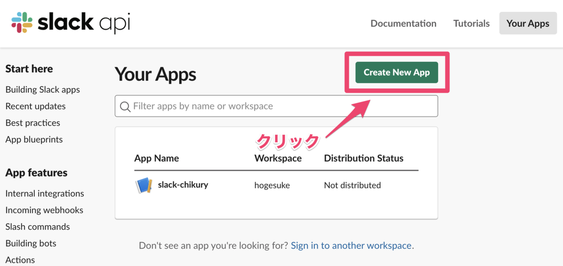Open Incoming webhooks docs
The image size is (563, 266).
[x=44, y=210]
